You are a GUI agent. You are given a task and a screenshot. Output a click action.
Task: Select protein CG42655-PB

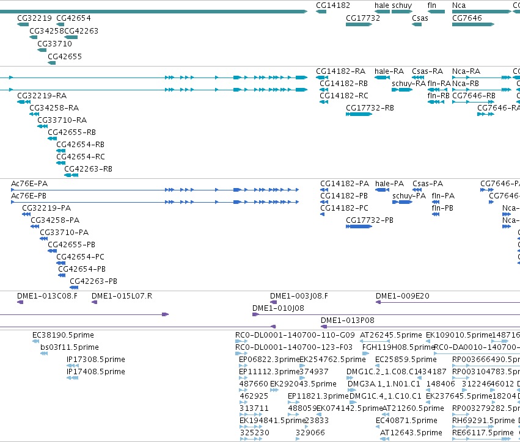point(71,245)
